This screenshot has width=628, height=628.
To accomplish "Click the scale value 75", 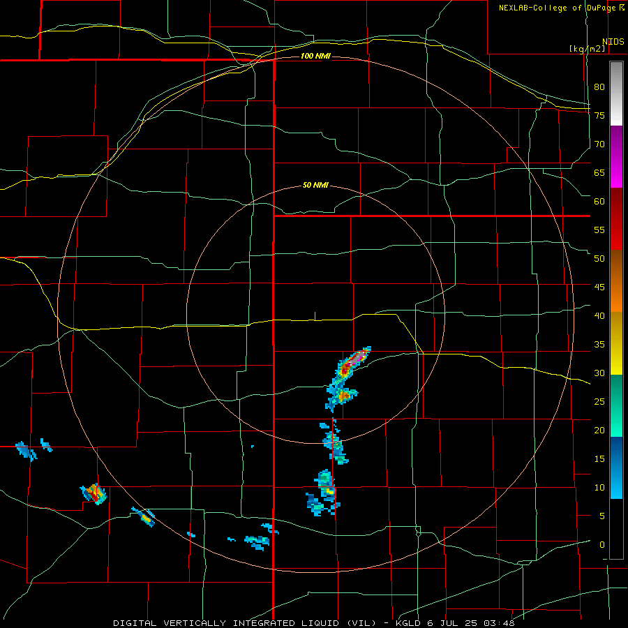I will tap(599, 115).
